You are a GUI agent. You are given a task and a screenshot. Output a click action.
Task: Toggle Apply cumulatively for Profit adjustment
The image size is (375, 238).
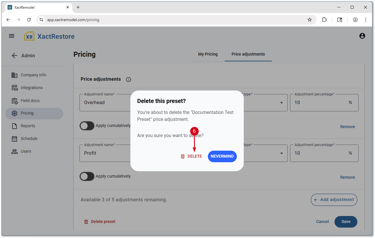click(87, 176)
